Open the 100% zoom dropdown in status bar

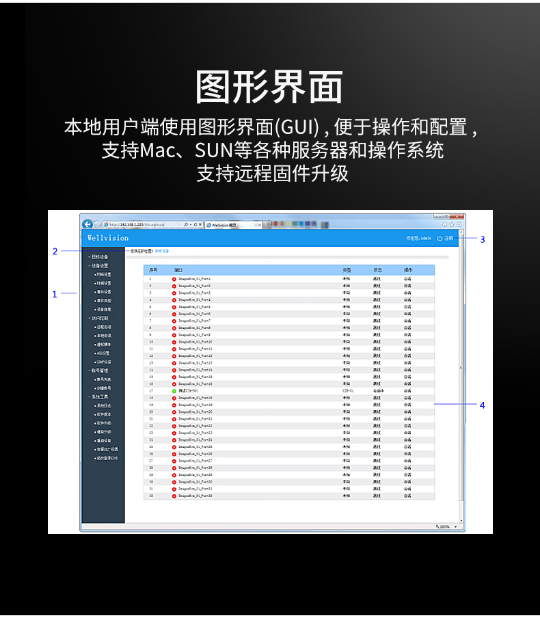click(x=456, y=527)
